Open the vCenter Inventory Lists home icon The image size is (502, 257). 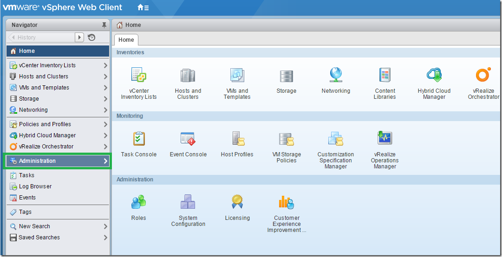[x=139, y=75]
